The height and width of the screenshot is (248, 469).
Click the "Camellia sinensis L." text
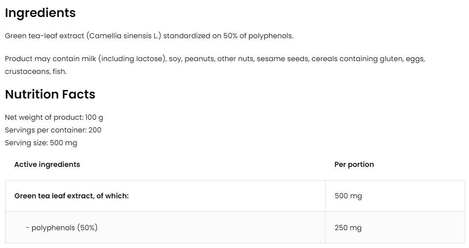(124, 36)
